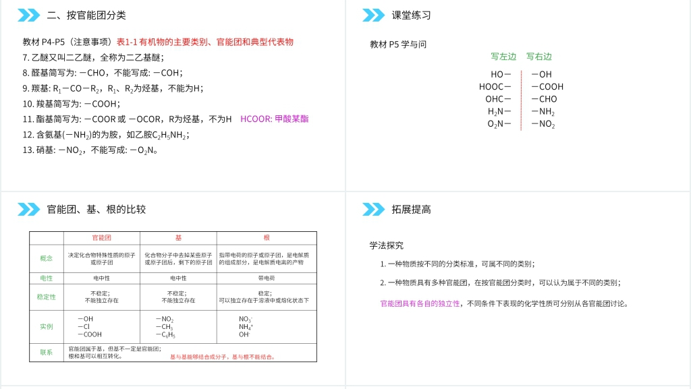The image size is (691, 389).
Task: Click point 1 一种物质按不同的分类标准
Action: pos(458,264)
